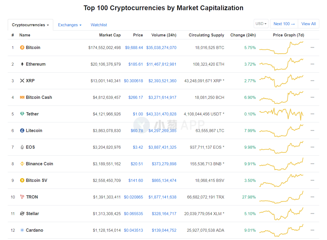Click the Tether logo icon
This screenshot has height=240, width=327.
pos(22,114)
